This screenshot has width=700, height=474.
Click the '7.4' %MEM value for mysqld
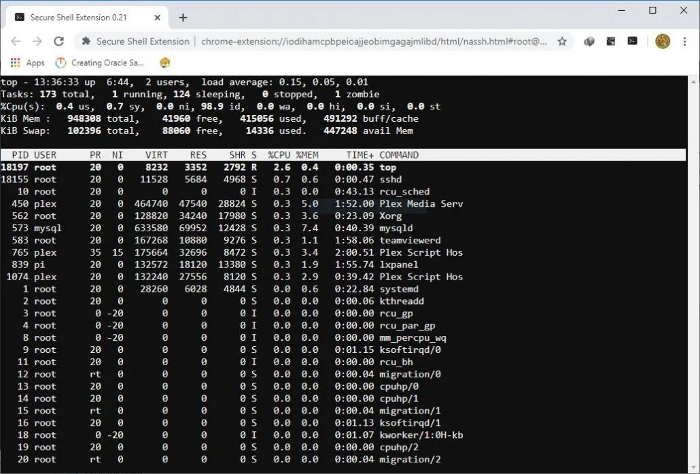[310, 228]
